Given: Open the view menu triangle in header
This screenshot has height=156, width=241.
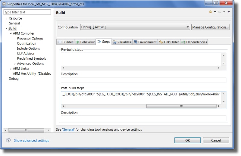Looking at the screenshot, I should point(229,12).
